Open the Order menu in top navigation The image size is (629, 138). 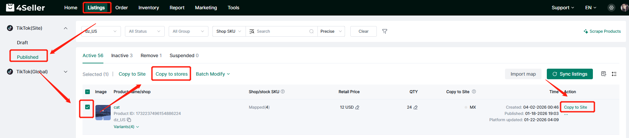[x=121, y=8]
